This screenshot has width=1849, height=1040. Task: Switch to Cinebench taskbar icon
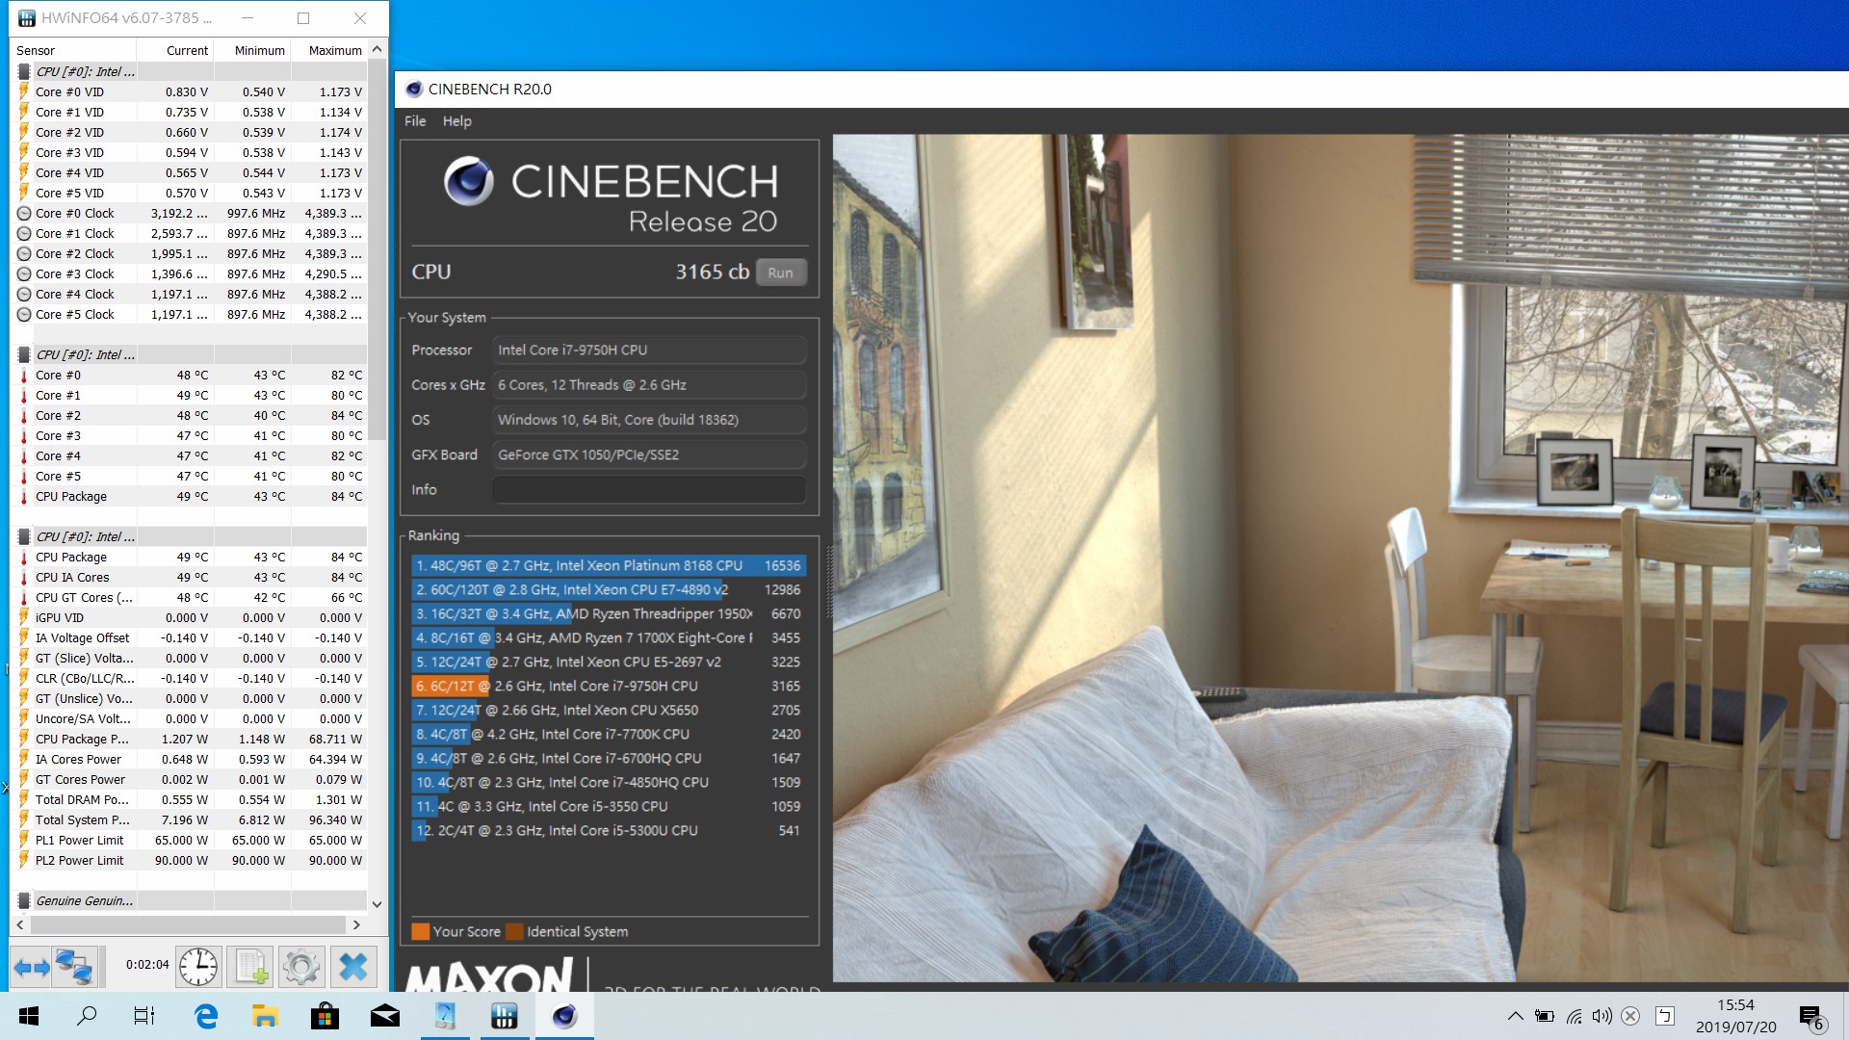pyautogui.click(x=564, y=1016)
